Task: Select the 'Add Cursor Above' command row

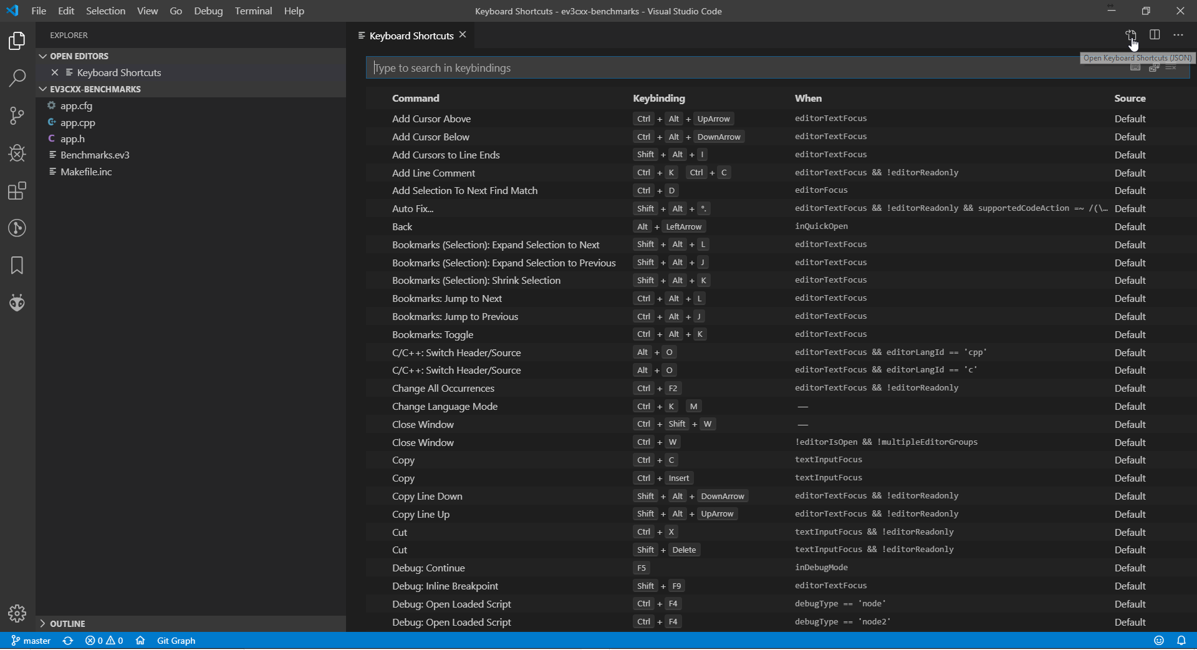Action: pos(778,119)
